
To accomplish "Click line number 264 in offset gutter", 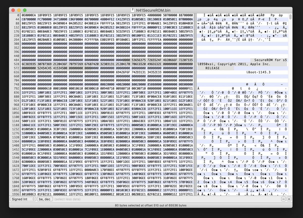I will (x=17, y=40).
